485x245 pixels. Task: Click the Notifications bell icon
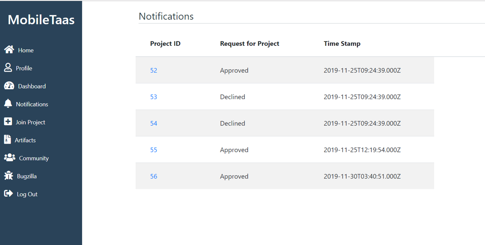pos(8,103)
